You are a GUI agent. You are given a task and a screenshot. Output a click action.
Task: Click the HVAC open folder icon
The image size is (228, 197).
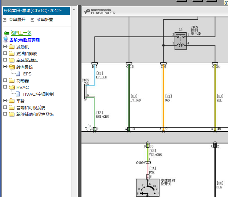pos(12,87)
